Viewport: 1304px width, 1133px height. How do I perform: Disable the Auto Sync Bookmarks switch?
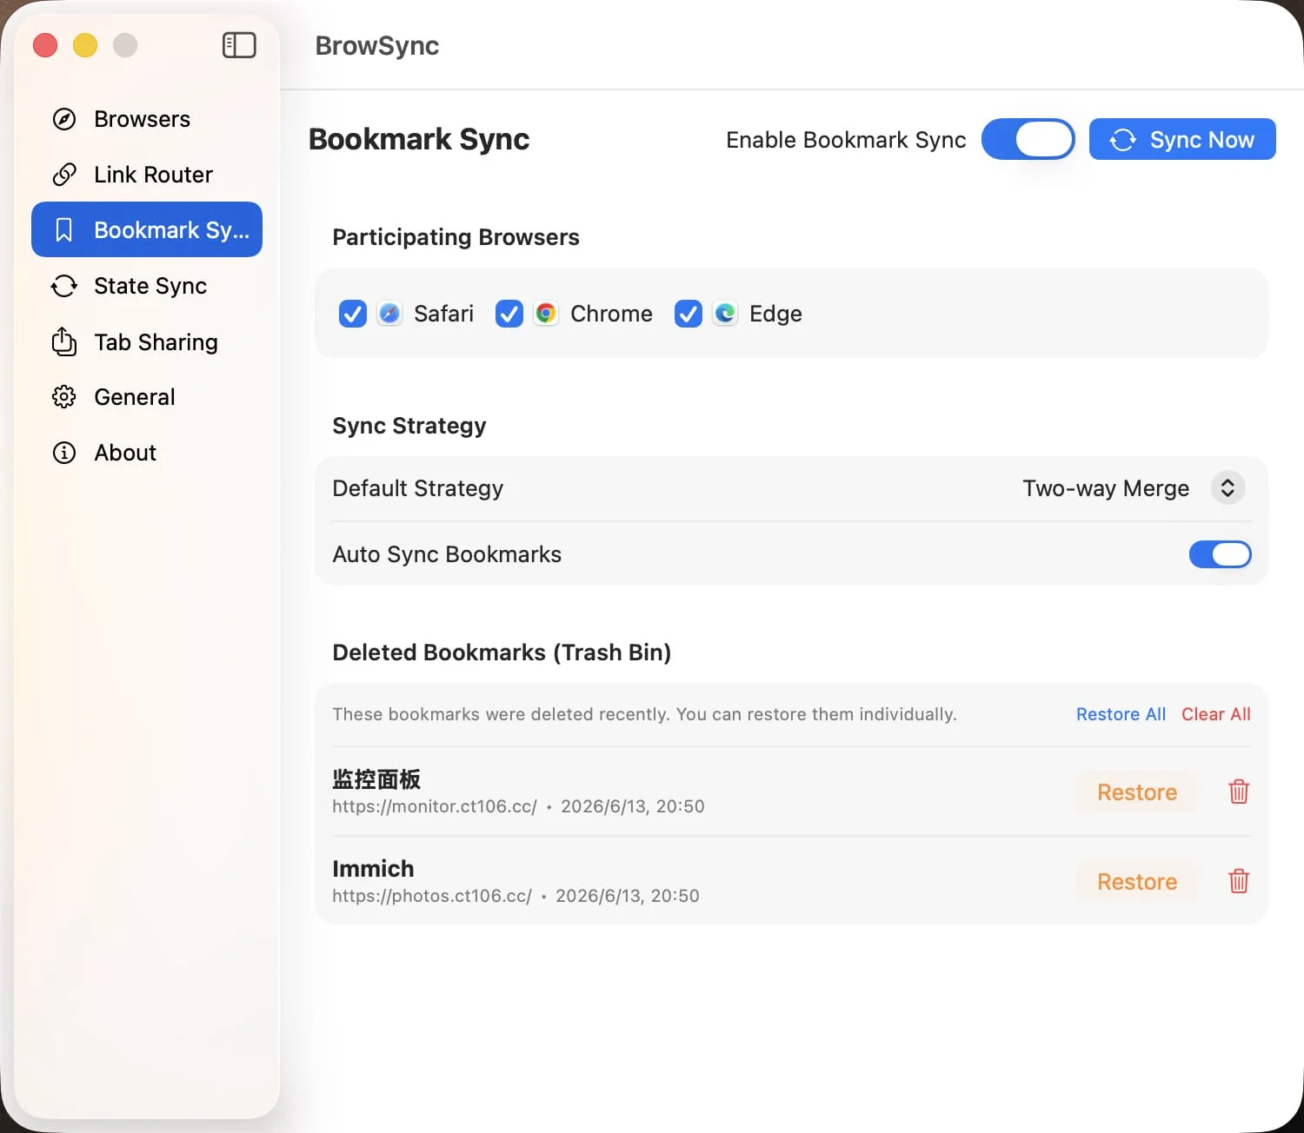pyautogui.click(x=1221, y=554)
